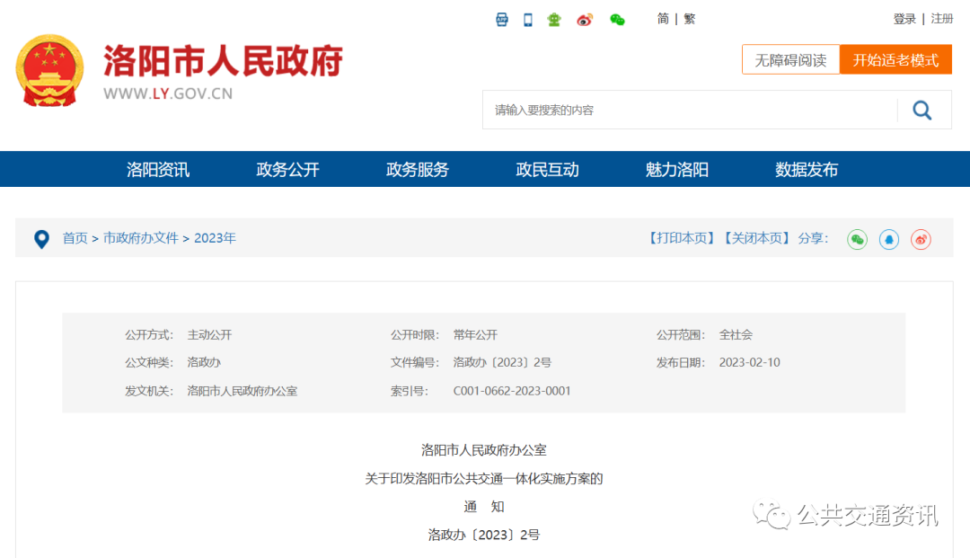970x558 pixels.
Task: Click the WeChat icon in the header
Action: (617, 19)
